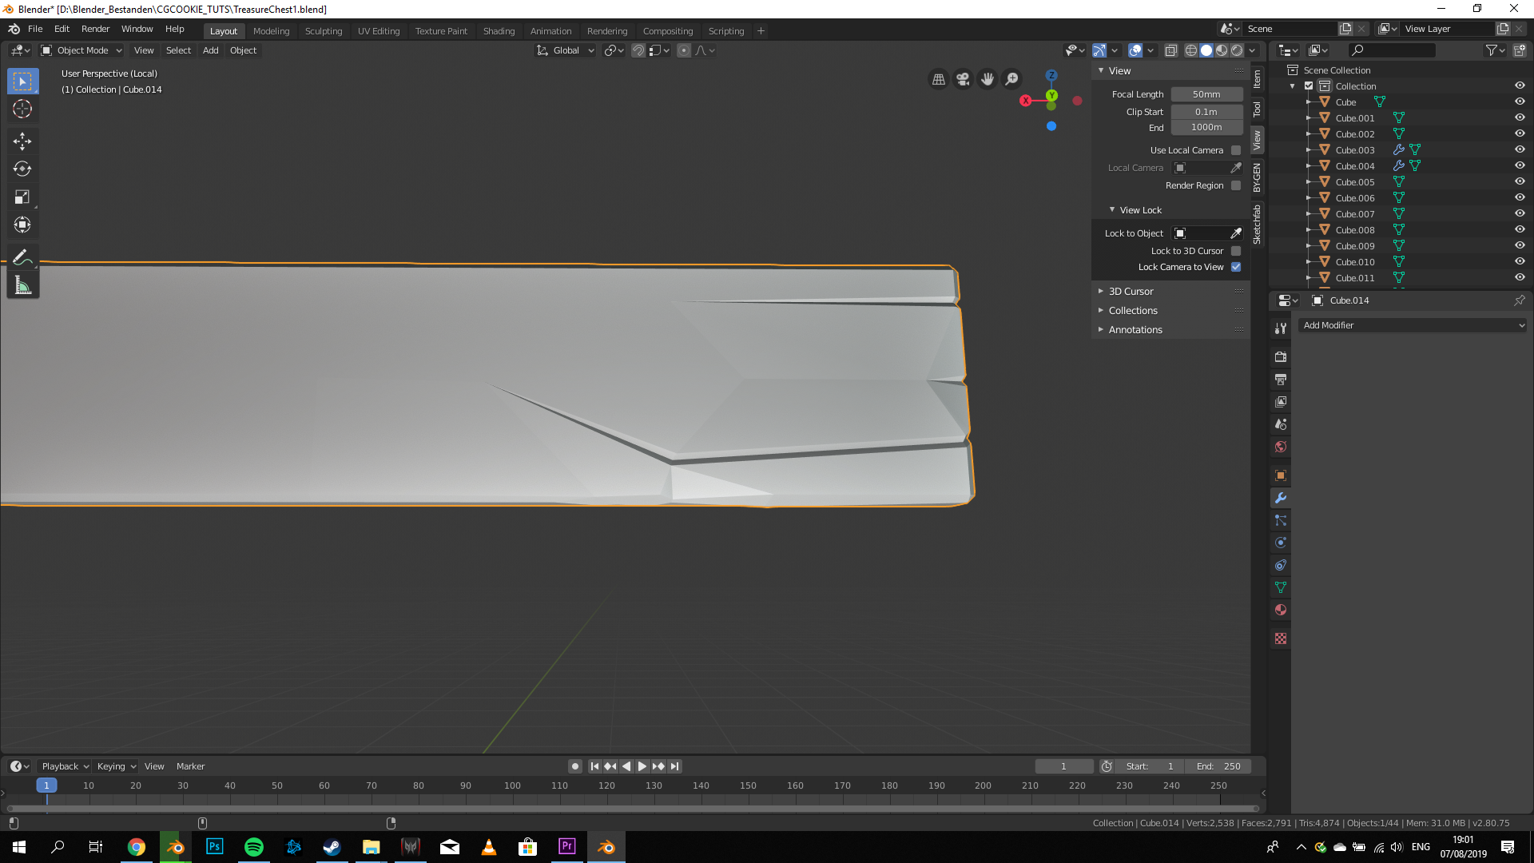Hide Cube.003 using its eye icon
The image size is (1534, 863).
pos(1520,149)
